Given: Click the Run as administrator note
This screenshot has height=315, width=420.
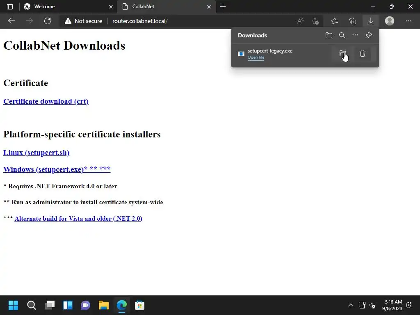Looking at the screenshot, I should coord(83,202).
